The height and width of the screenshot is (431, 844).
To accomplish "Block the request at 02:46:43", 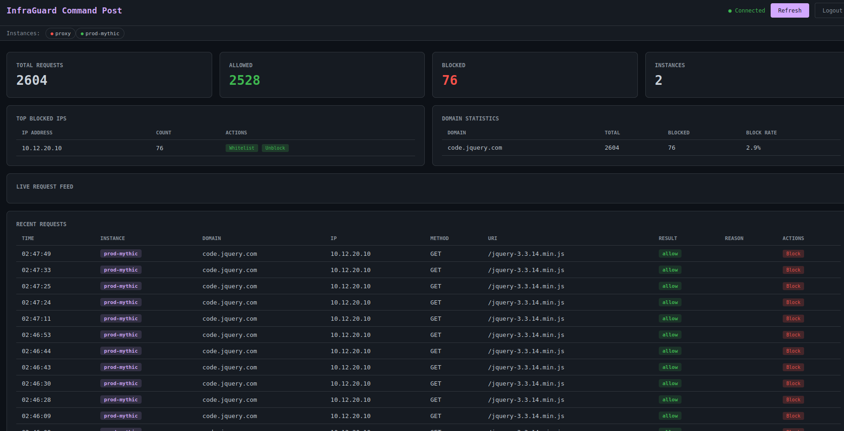I will click(x=793, y=368).
